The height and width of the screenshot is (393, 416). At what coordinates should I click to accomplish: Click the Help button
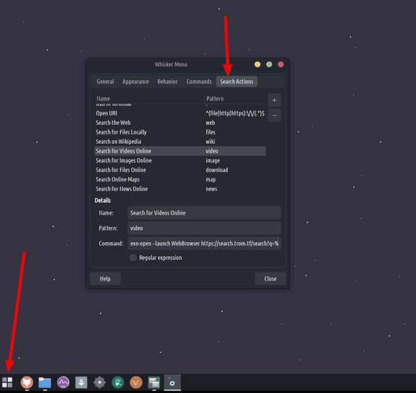coord(105,279)
